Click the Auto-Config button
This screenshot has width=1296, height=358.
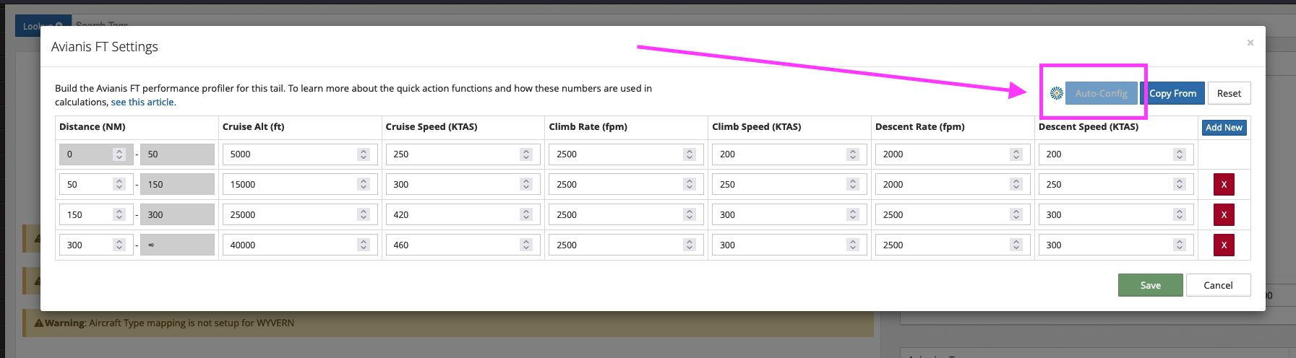point(1101,93)
